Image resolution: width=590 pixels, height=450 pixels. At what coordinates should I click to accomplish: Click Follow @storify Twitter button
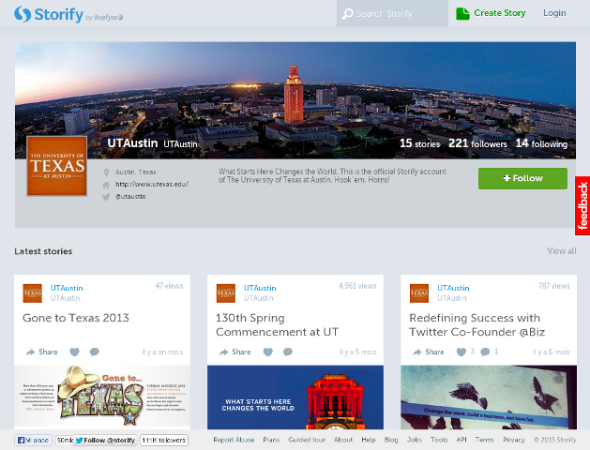(105, 440)
